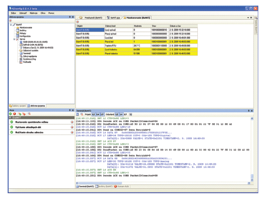Open the Zobraziť menu
This screenshot has height=197, width=263.
[23, 13]
